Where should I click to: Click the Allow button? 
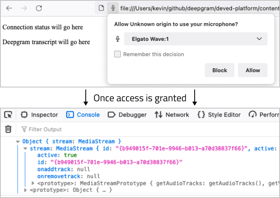[x=253, y=70]
